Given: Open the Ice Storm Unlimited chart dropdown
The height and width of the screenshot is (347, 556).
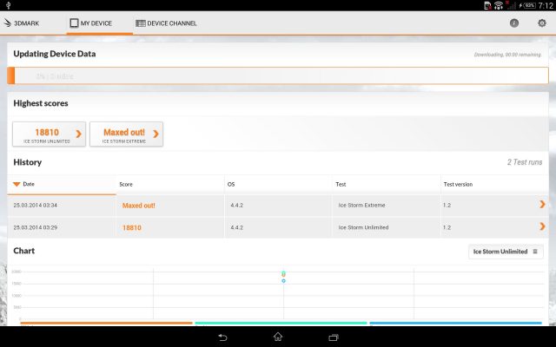Looking at the screenshot, I should [x=506, y=252].
